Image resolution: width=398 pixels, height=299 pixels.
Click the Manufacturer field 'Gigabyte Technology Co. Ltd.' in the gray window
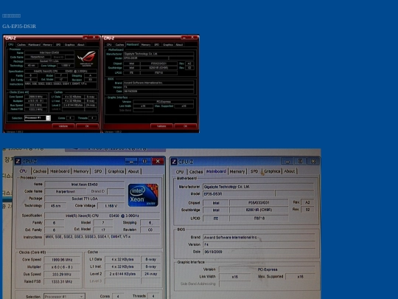259,187
